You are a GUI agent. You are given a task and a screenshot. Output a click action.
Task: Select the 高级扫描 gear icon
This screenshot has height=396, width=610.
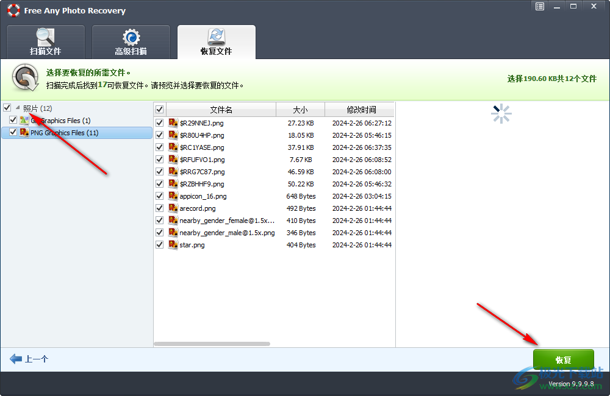coord(131,37)
